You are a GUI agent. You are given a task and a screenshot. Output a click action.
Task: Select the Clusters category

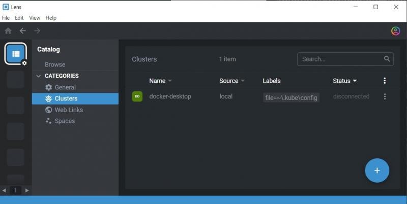75,98
